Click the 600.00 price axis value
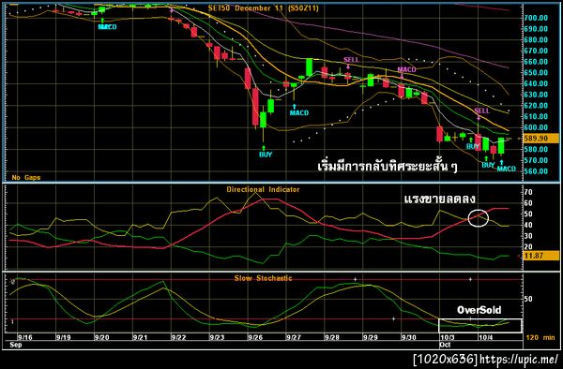This screenshot has height=369, width=563. click(x=536, y=127)
